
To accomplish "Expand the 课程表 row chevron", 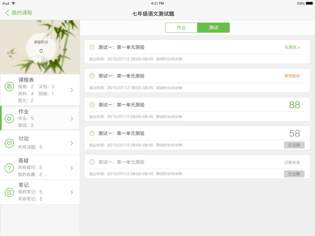I will click(72, 90).
